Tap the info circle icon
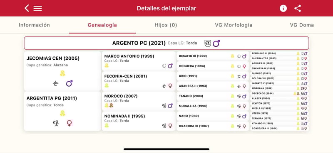The width and height of the screenshot is (333, 153). (x=283, y=8)
